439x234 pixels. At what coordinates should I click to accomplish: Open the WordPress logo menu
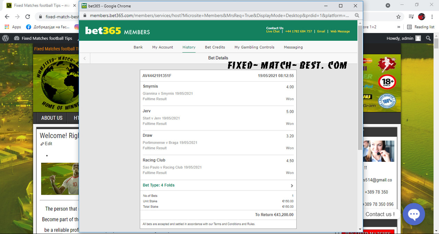click(x=5, y=38)
